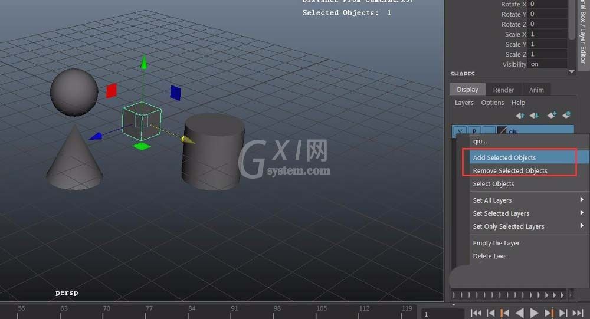Select the cone object in viewport

point(74,162)
